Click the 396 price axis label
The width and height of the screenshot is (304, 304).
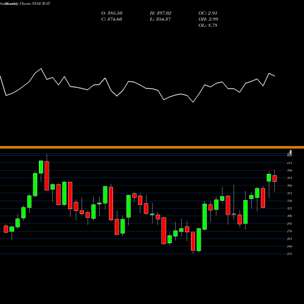coord(289,170)
